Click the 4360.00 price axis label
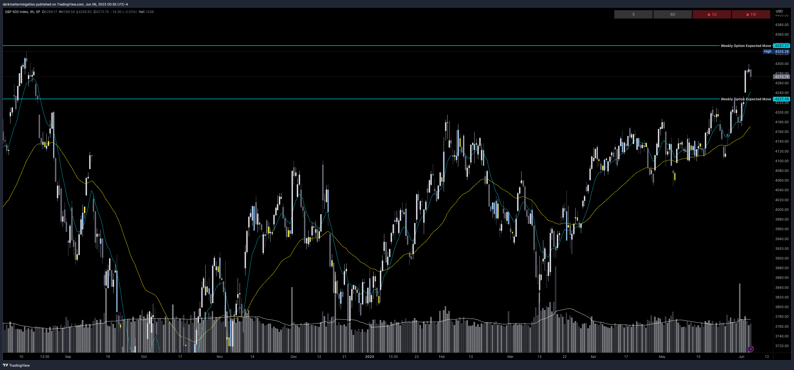Image resolution: width=794 pixels, height=370 pixels. (x=782, y=34)
